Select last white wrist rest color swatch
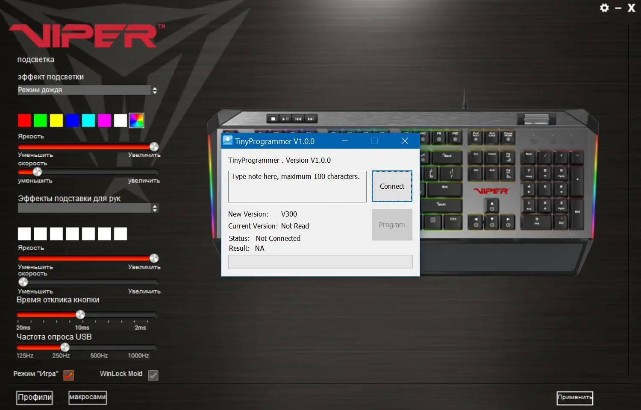The image size is (641, 410). [x=121, y=234]
